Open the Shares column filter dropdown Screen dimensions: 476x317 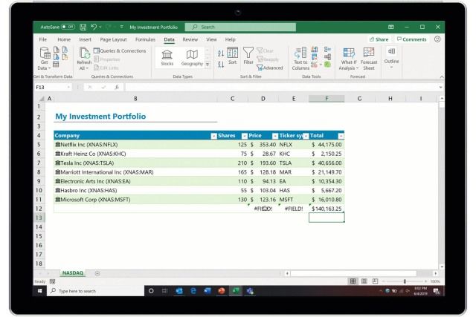[x=242, y=136]
